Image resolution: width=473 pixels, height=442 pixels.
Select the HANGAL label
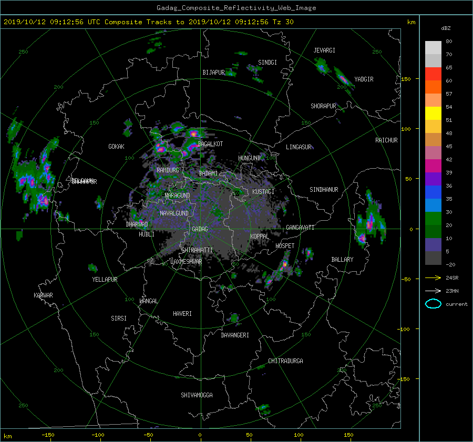click(148, 301)
